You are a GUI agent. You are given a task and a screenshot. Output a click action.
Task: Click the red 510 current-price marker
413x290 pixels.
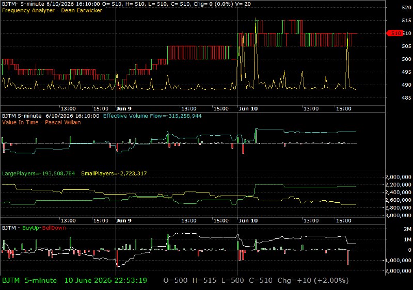pos(394,34)
